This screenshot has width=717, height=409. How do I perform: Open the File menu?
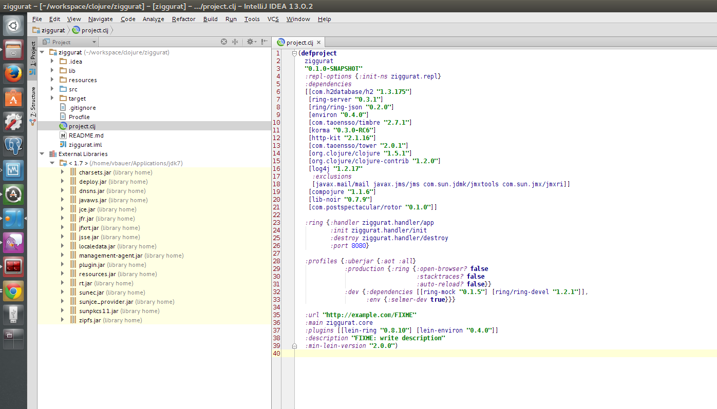click(37, 19)
